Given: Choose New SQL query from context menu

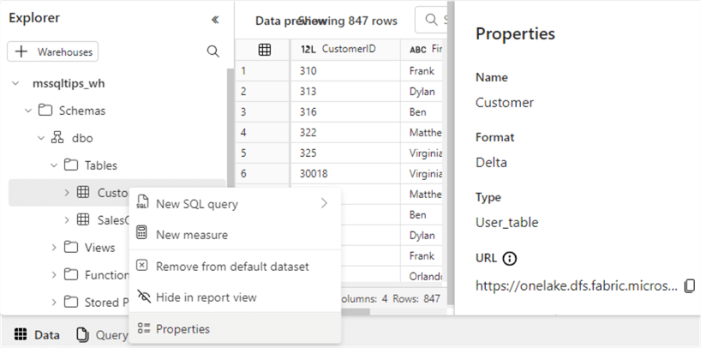Looking at the screenshot, I should click(197, 204).
